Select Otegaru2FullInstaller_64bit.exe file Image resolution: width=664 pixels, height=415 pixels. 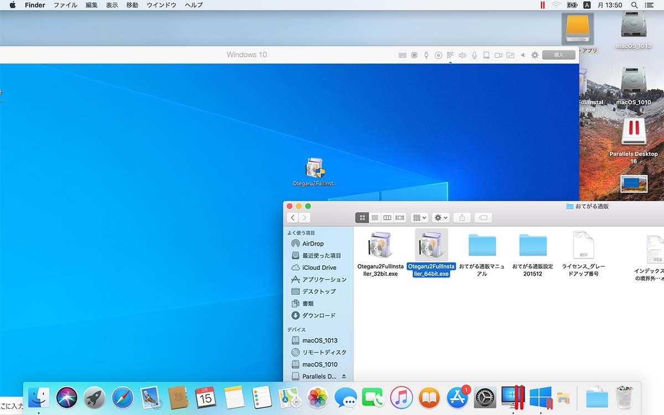pyautogui.click(x=432, y=254)
